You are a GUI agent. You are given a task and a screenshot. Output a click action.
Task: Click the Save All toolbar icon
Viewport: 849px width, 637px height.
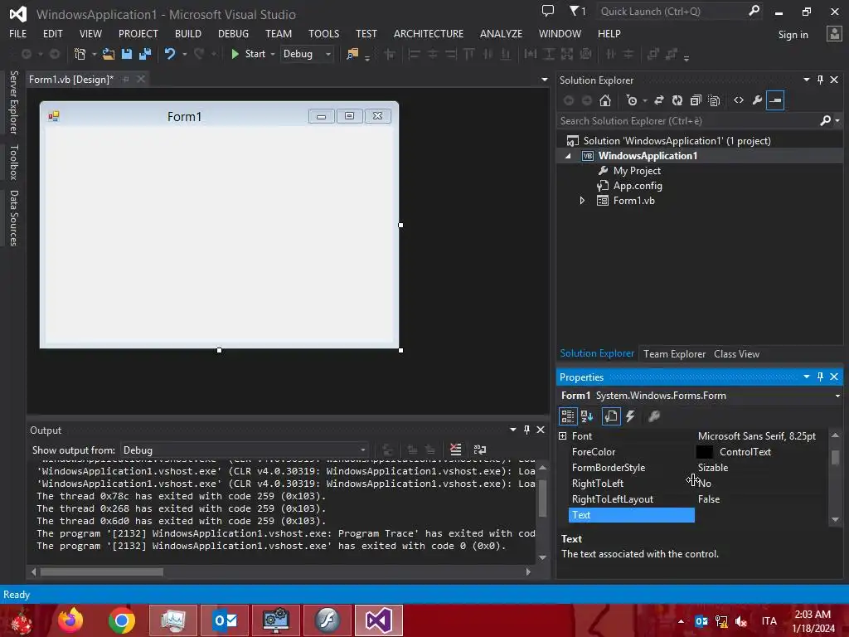coord(144,54)
